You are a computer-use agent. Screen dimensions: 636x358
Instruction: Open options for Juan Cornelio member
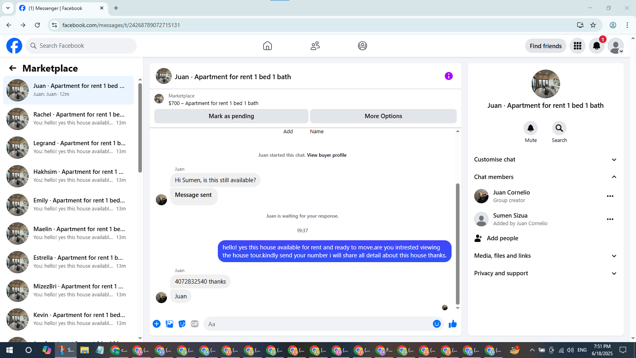coord(610,196)
